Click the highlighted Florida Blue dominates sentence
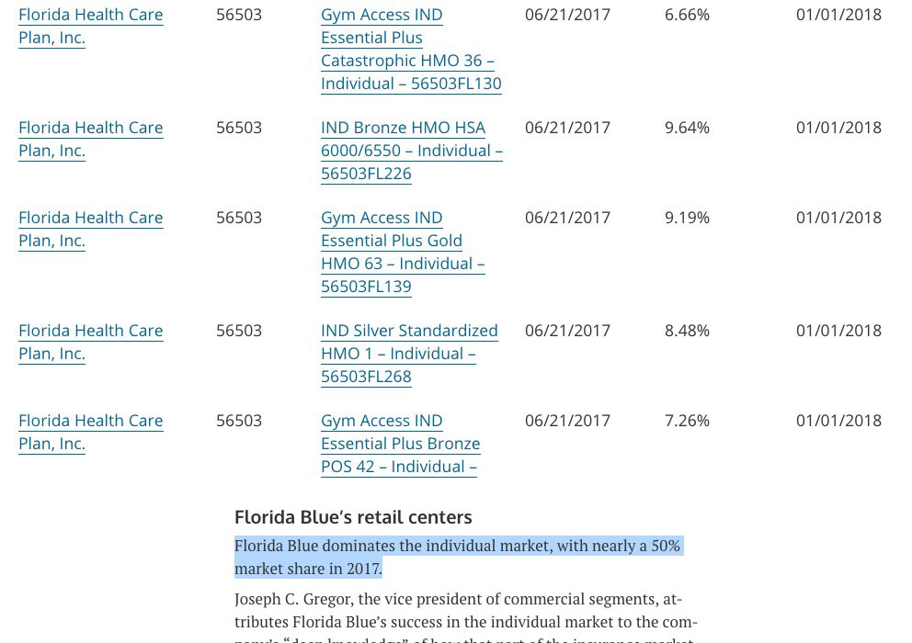Viewport: 912px width, 643px height. [459, 557]
